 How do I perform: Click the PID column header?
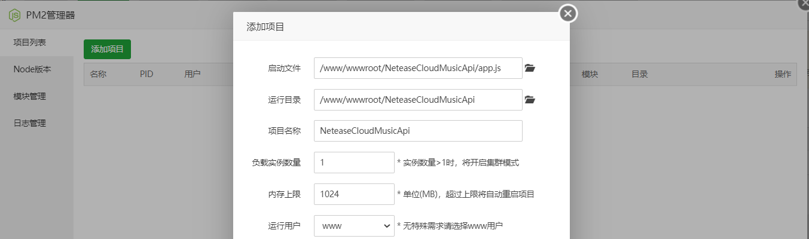pyautogui.click(x=147, y=75)
